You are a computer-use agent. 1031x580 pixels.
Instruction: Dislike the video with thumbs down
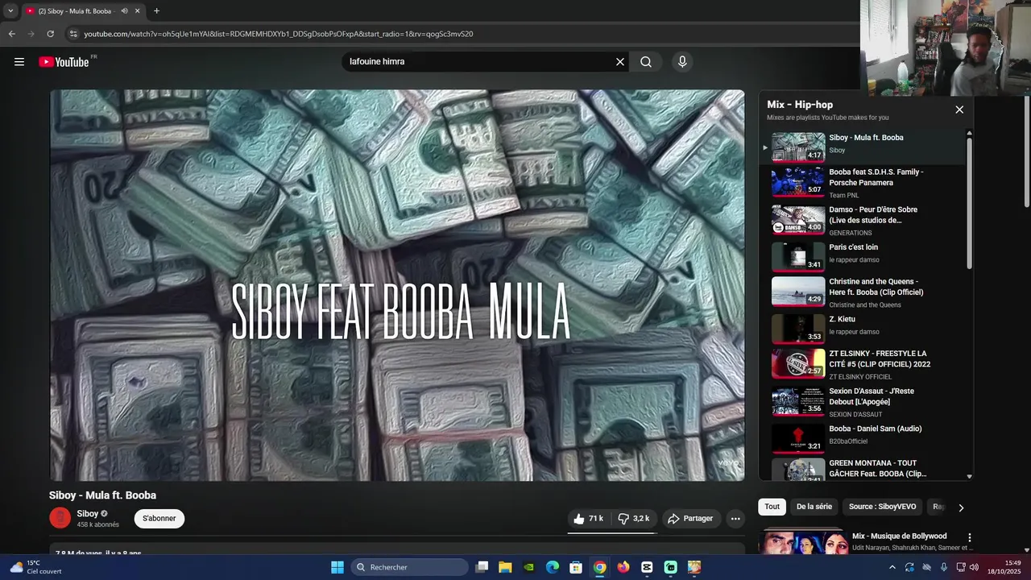tap(634, 519)
